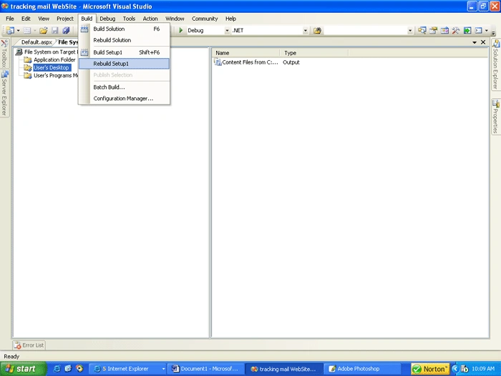Select the Content Files from C: row

point(257,62)
